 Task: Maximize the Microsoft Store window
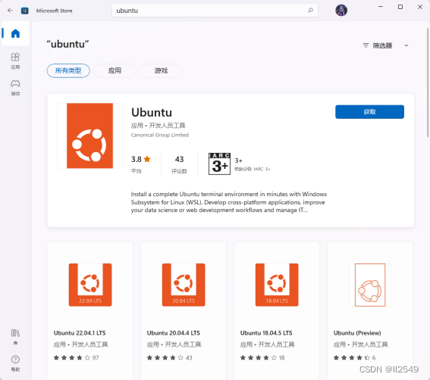400,7
